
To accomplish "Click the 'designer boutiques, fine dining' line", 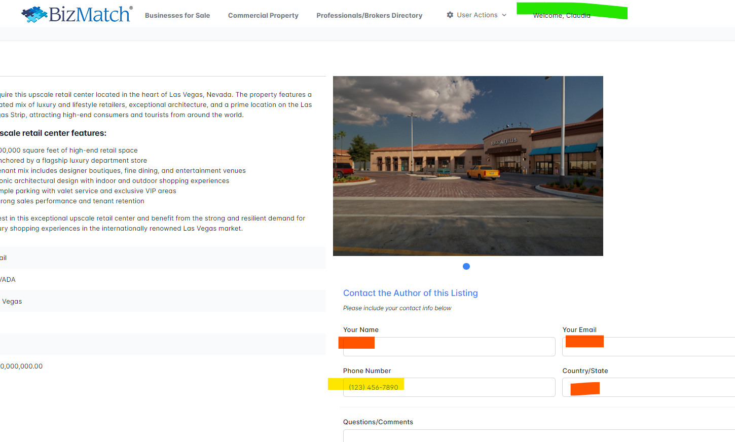I will (123, 171).
